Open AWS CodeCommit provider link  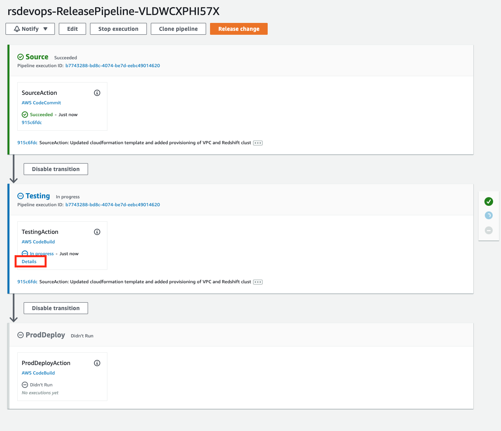pyautogui.click(x=41, y=103)
